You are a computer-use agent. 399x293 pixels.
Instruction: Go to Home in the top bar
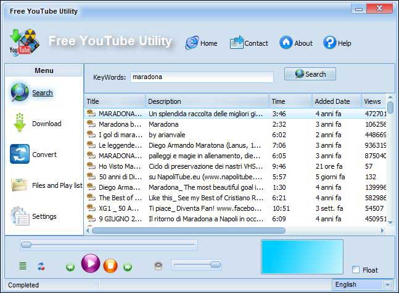(202, 43)
